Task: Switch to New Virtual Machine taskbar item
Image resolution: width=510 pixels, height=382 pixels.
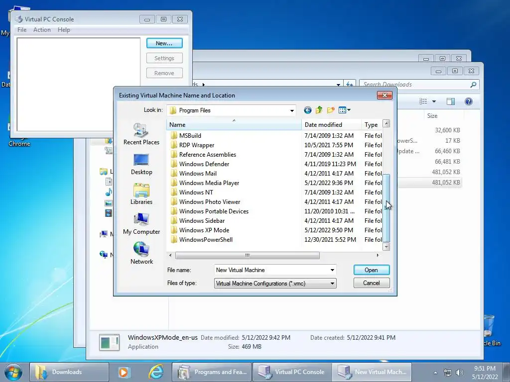Action: (x=372, y=372)
